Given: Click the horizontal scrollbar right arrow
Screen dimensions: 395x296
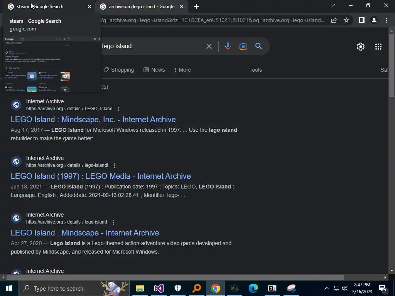Looking at the screenshot, I should tap(385, 277).
